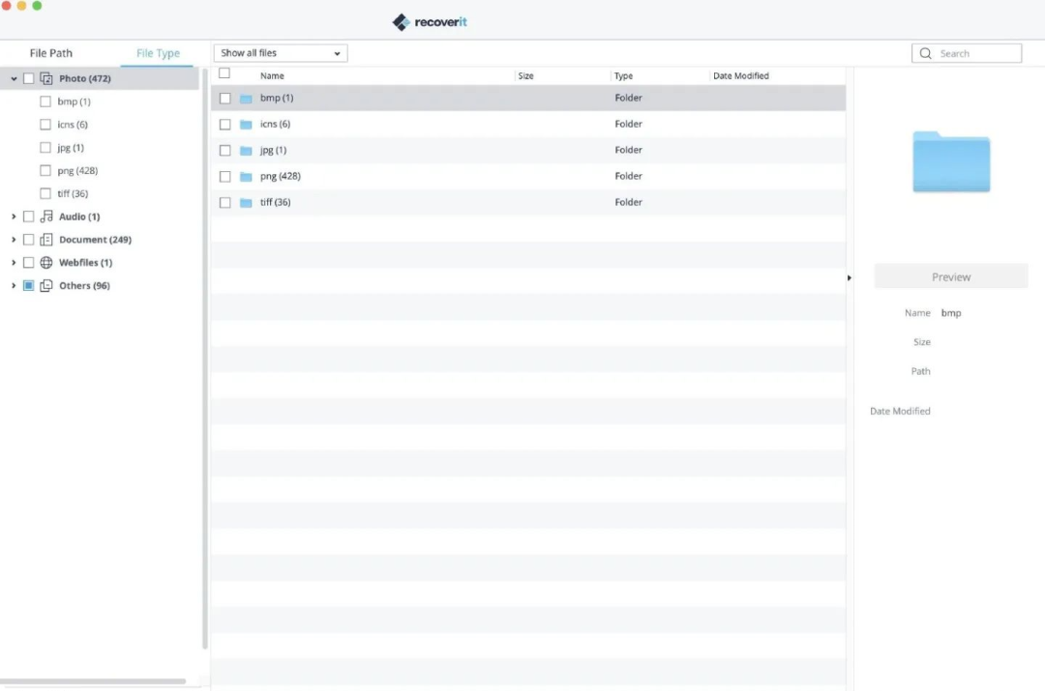The height and width of the screenshot is (691, 1045).
Task: Click the Webfiles globe icon
Action: click(46, 263)
